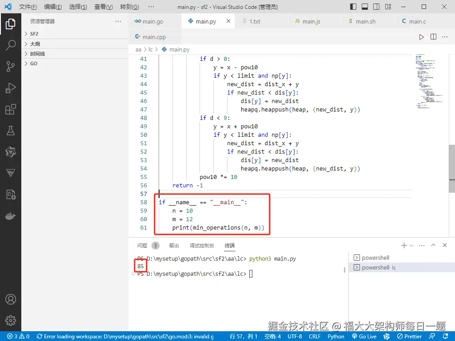Open Explorer panel more actions ellipsis
455x341 pixels.
(x=118, y=21)
